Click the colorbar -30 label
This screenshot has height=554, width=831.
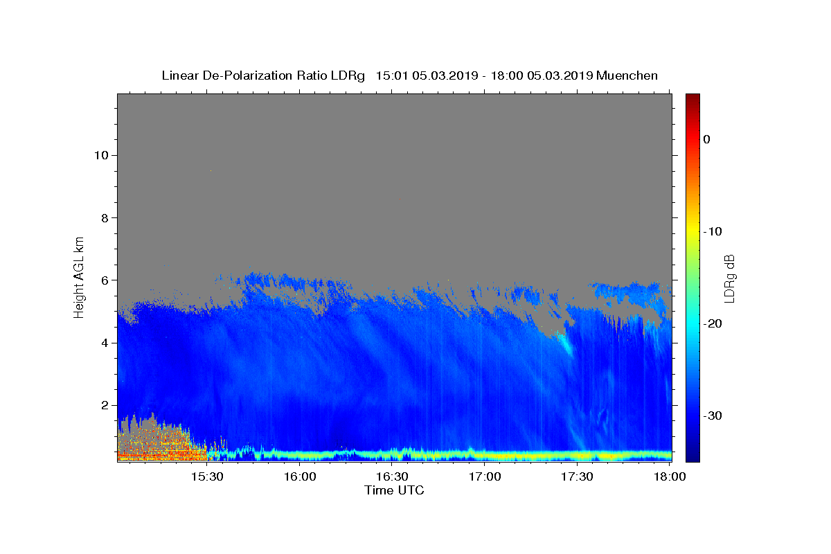pos(713,415)
